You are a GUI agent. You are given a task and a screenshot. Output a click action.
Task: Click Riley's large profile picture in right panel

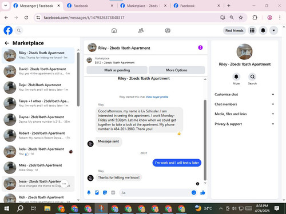(x=244, y=52)
